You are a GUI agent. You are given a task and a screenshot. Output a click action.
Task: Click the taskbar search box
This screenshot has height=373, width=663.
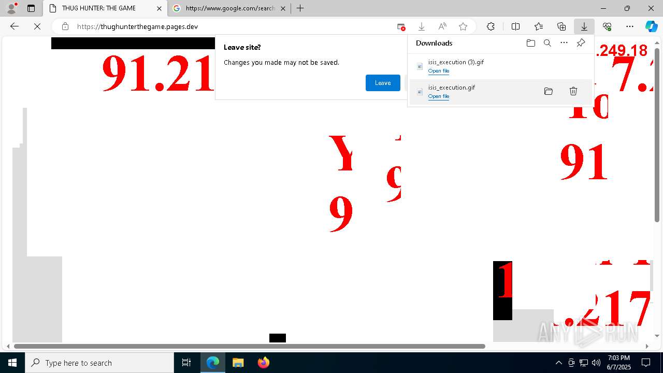click(x=99, y=363)
